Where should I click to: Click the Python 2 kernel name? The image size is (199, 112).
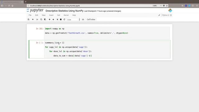166,15
